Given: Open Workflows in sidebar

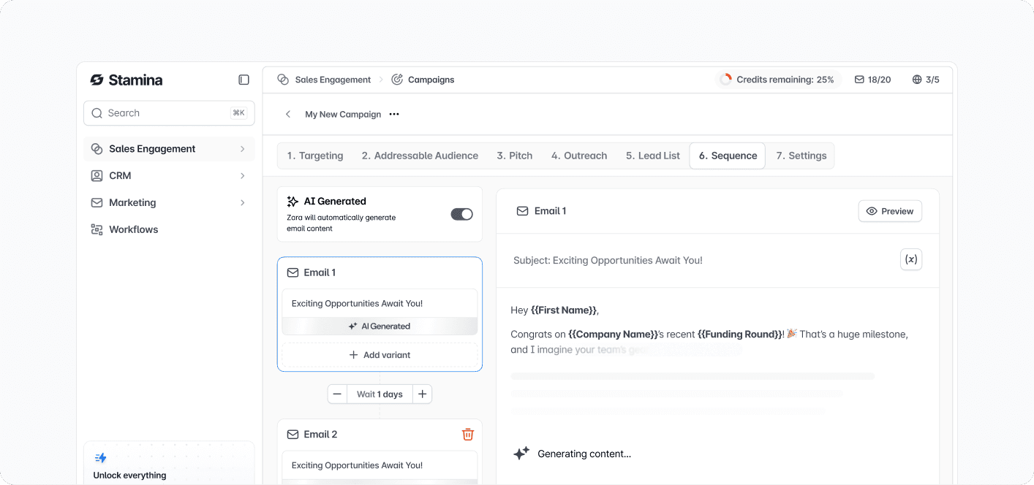Looking at the screenshot, I should (x=169, y=230).
